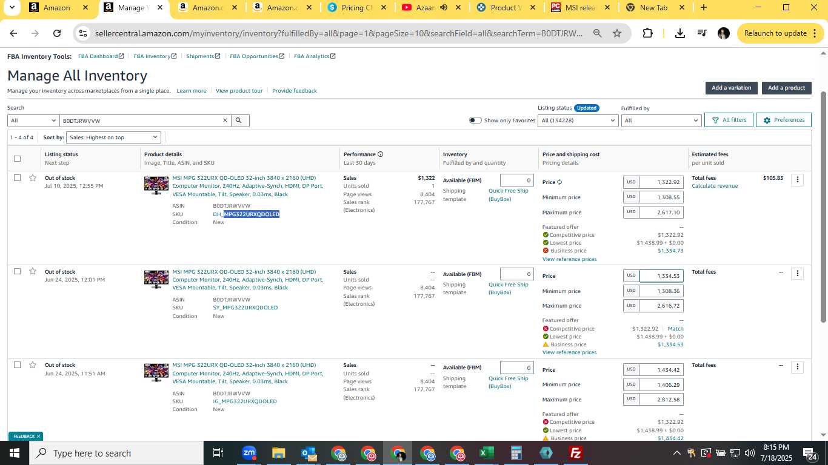This screenshot has height=465, width=828.
Task: Open FileZilla from the taskbar
Action: 576,453
